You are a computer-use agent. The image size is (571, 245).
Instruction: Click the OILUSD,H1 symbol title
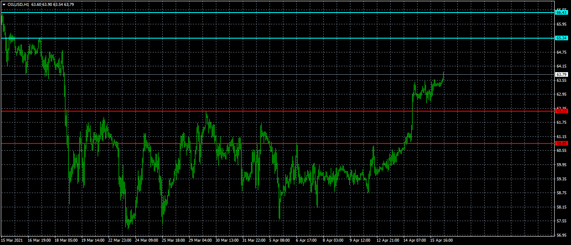[x=18, y=4]
